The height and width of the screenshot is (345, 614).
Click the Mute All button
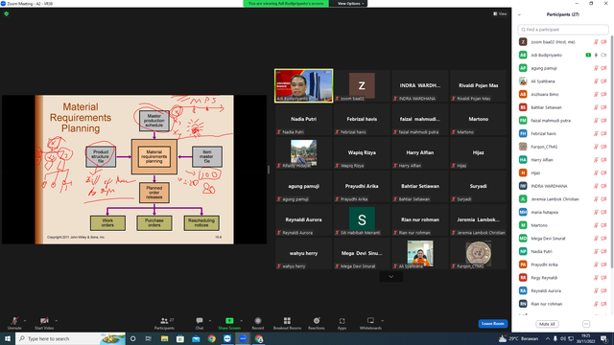547,324
